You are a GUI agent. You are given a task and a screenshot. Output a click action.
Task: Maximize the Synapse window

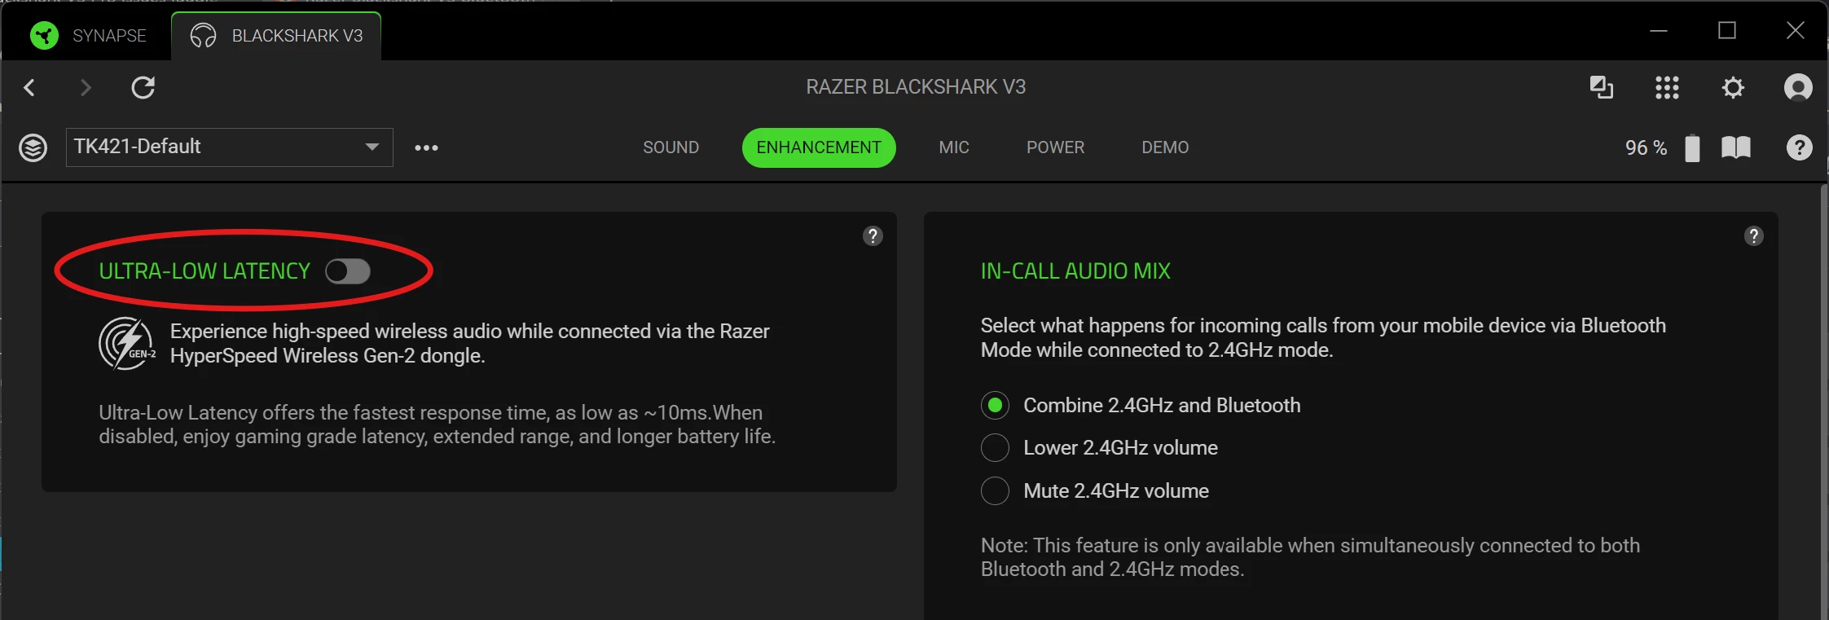coord(1727,31)
